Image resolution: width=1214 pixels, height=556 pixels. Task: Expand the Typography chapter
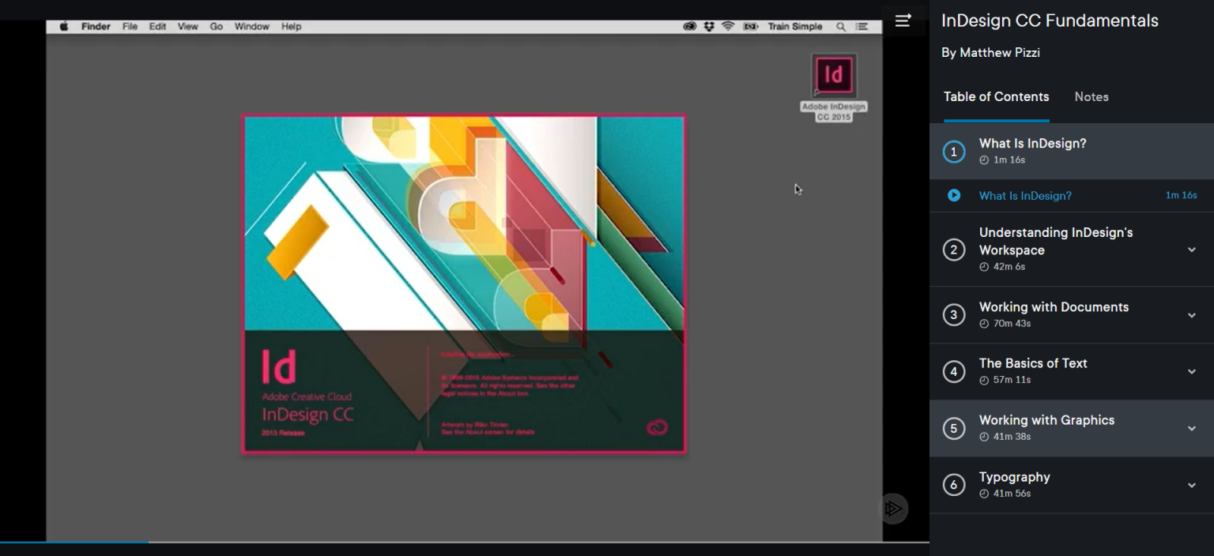[1192, 485]
